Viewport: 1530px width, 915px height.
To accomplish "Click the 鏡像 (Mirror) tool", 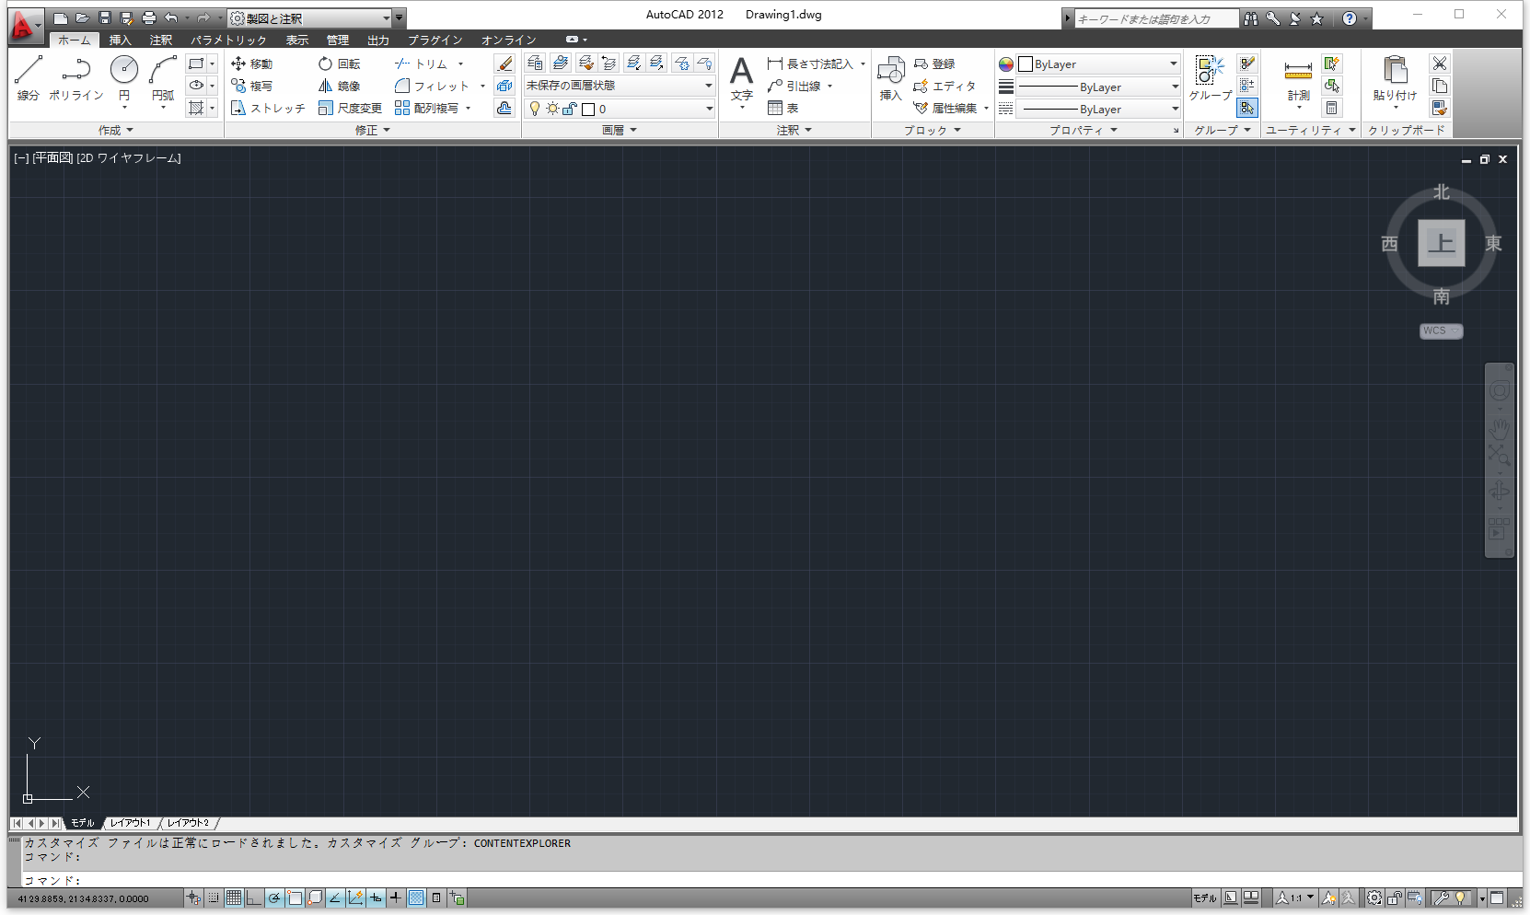I will click(339, 86).
